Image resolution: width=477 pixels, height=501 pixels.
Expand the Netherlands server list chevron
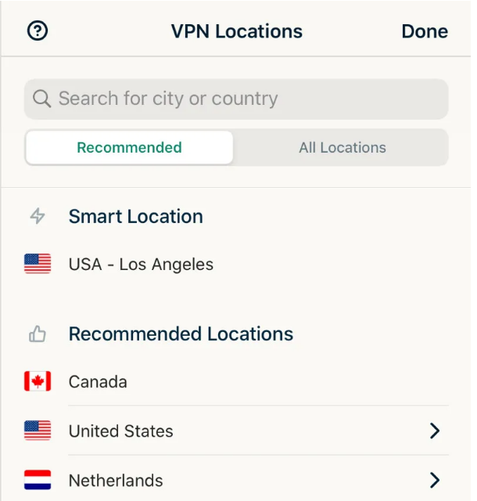(x=435, y=480)
